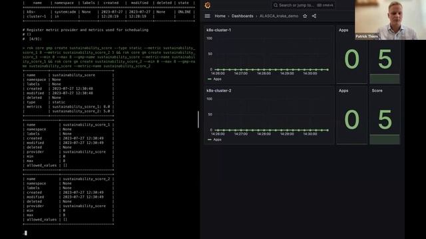
Task: Click the magnifier icon in search bar
Action: pos(276,5)
